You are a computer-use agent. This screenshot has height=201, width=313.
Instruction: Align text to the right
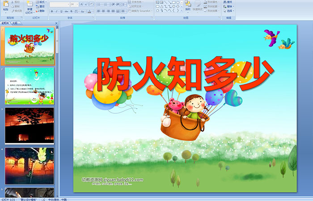[108, 11]
